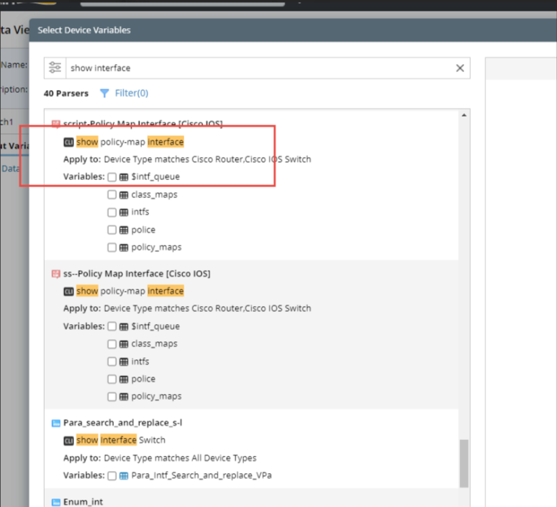The image size is (557, 507).
Task: Click CLI icon beside show interface Switch
Action: [68, 440]
